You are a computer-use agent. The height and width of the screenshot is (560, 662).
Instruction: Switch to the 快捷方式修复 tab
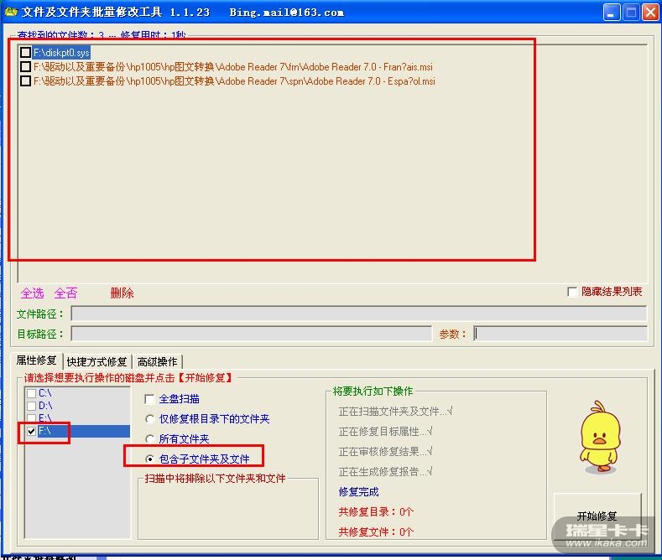click(97, 362)
